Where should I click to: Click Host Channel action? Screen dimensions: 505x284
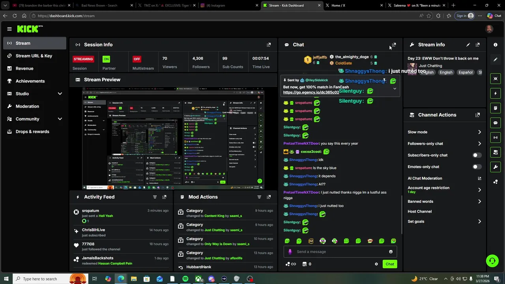click(x=420, y=211)
